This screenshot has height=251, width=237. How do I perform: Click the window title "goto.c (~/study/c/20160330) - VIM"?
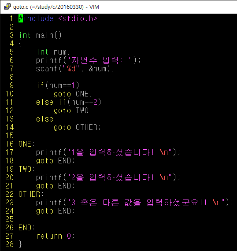coord(56,7)
